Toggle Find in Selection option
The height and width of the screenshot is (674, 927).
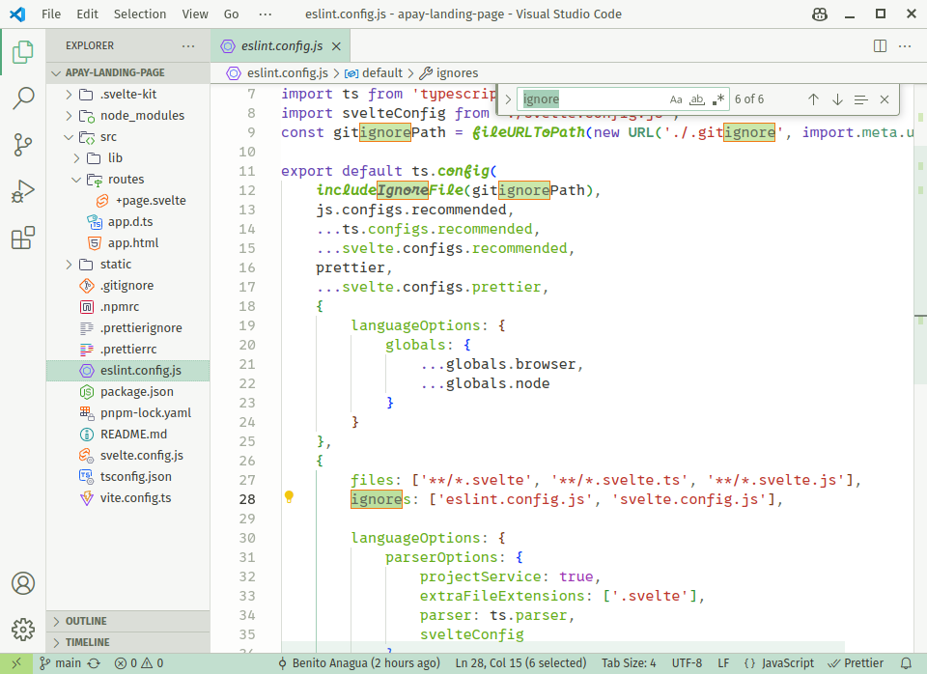click(860, 99)
